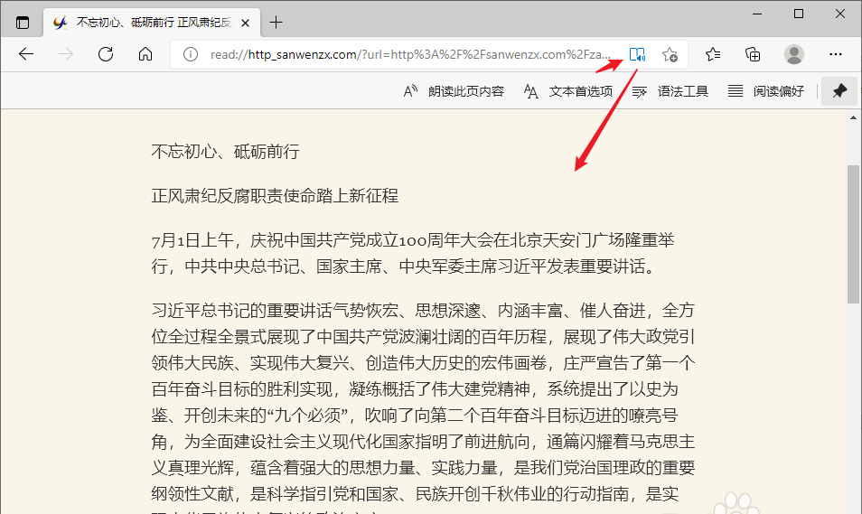Maximize the browser window
Screen dimensions: 862x514
pyautogui.click(x=799, y=14)
